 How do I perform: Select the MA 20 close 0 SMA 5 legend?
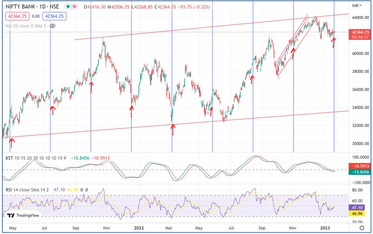[26, 26]
